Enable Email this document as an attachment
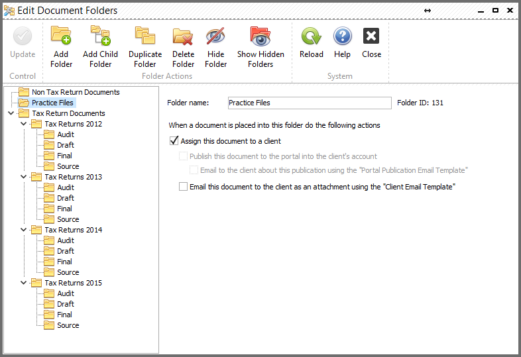The image size is (521, 357). [x=183, y=187]
